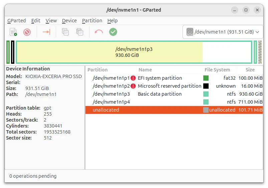Open the View menu
Image resolution: width=268 pixels, height=188 pixels.
(x=51, y=21)
